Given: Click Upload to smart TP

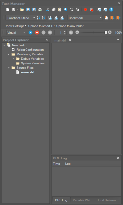Looking at the screenshot, I should [41, 26].
